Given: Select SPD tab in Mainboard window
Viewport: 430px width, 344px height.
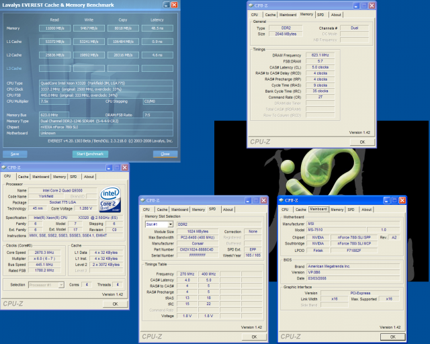Looking at the screenshot, I should 351,210.
